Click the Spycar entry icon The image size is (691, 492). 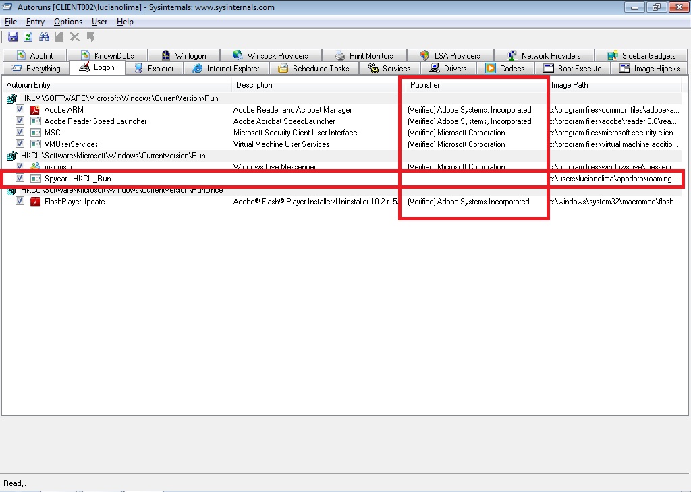35,179
